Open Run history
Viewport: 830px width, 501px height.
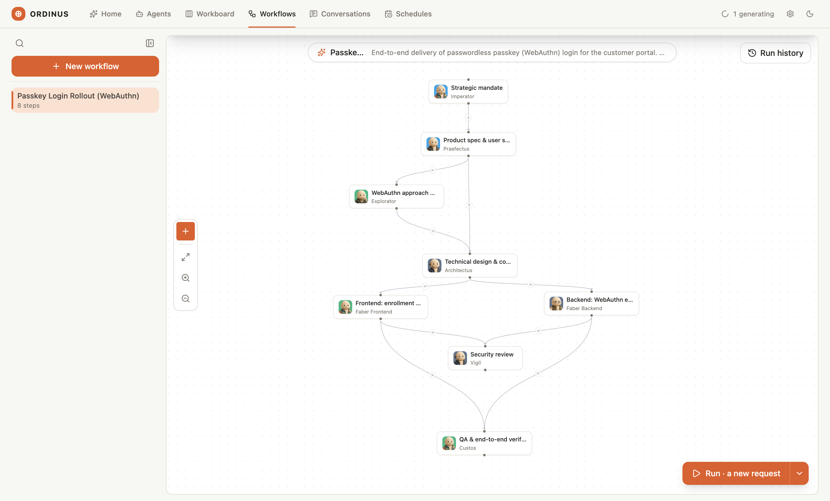click(x=776, y=53)
